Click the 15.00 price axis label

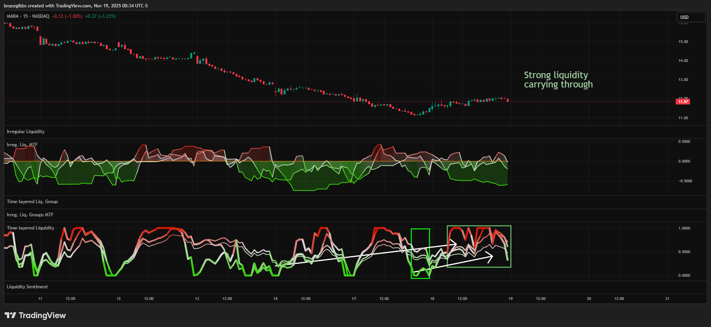(683, 42)
